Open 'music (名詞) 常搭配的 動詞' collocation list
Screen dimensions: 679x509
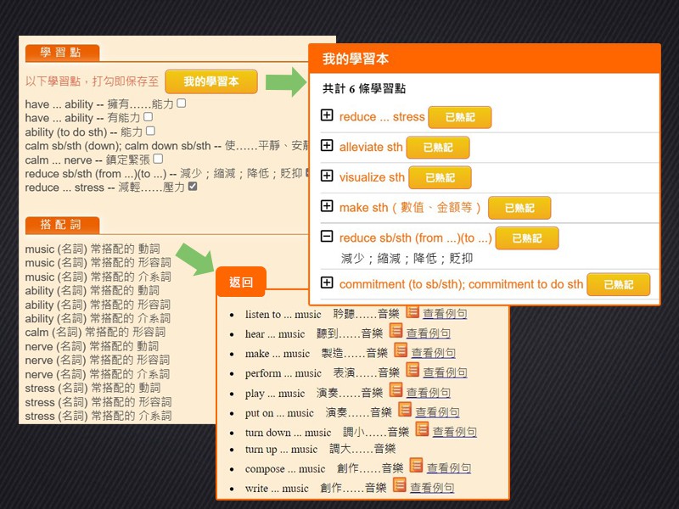pyautogui.click(x=93, y=249)
